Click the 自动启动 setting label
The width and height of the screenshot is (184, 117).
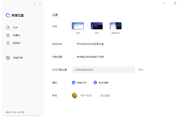pyautogui.click(x=57, y=44)
